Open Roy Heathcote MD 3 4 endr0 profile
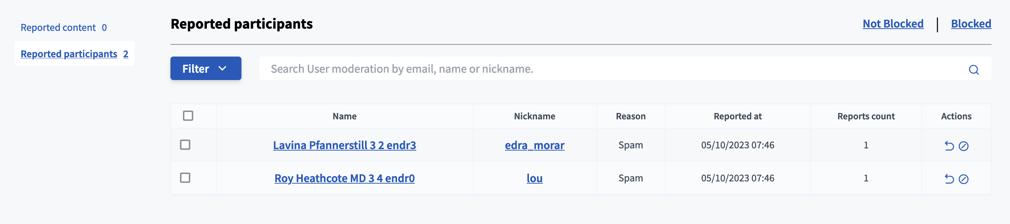 [344, 178]
